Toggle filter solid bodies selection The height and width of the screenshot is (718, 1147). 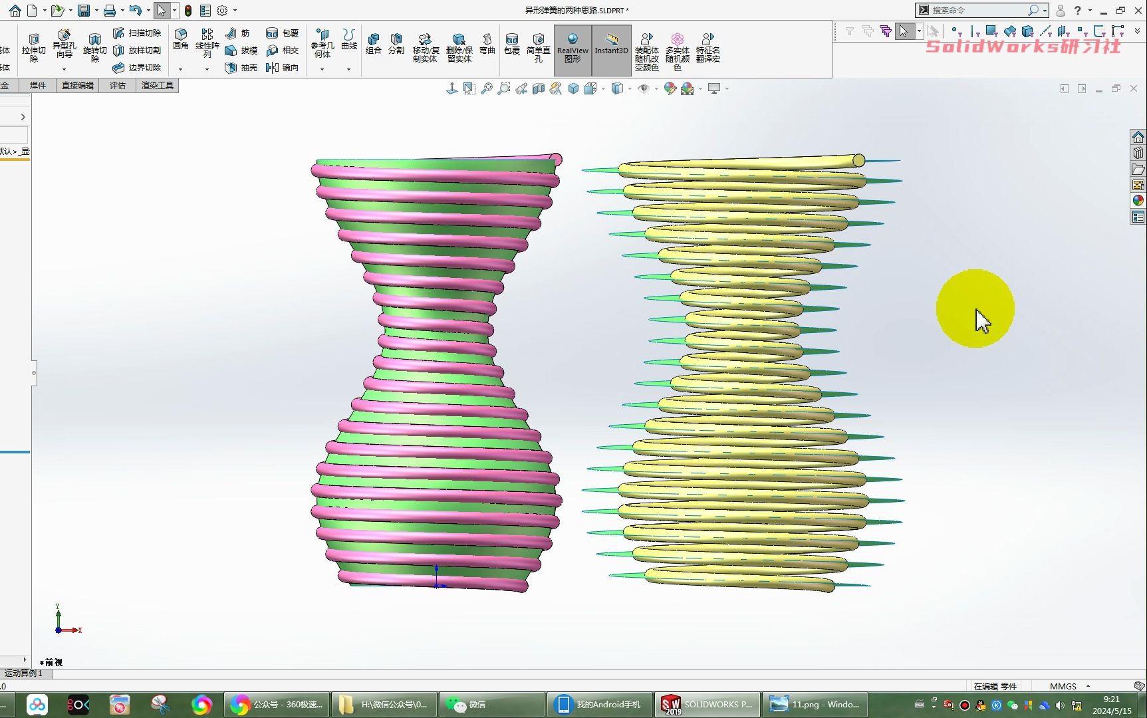pyautogui.click(x=1027, y=31)
